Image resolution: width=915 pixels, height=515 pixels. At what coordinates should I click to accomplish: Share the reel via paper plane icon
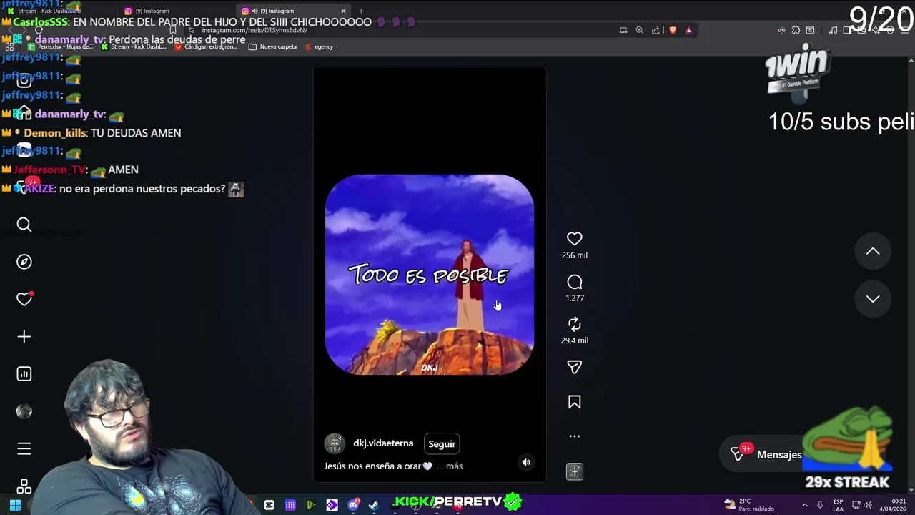click(574, 367)
